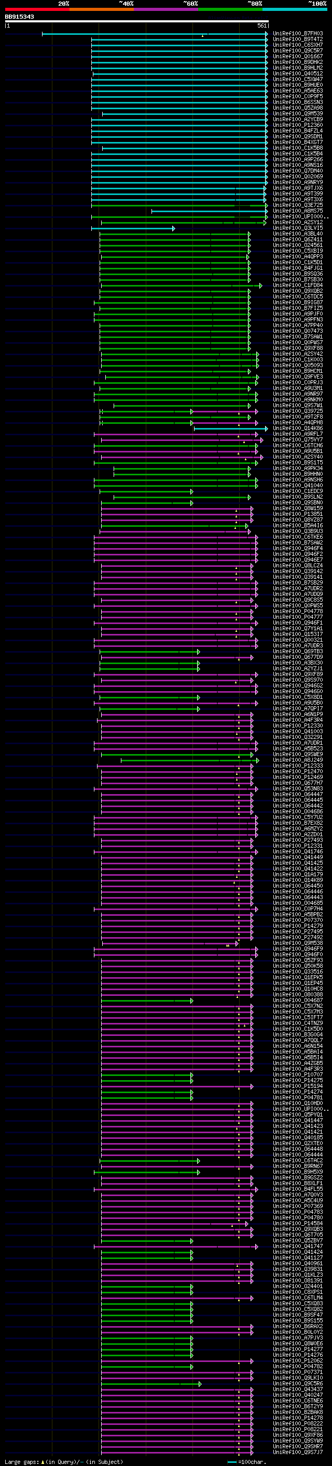Viewport: 332px width, 1466px height.
Task: Click the green alignment bar for UniRef100_Q9C5R6
Action: click(x=151, y=1384)
